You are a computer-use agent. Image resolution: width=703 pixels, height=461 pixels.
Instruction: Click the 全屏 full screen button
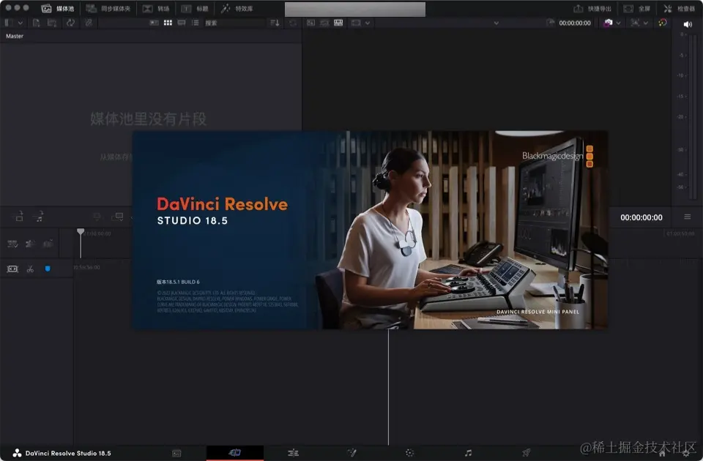pos(636,9)
